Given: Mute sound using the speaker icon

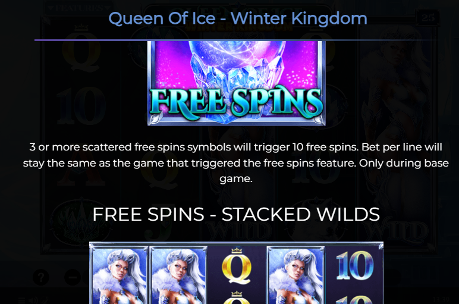Looking at the screenshot, I should [x=33, y=300].
